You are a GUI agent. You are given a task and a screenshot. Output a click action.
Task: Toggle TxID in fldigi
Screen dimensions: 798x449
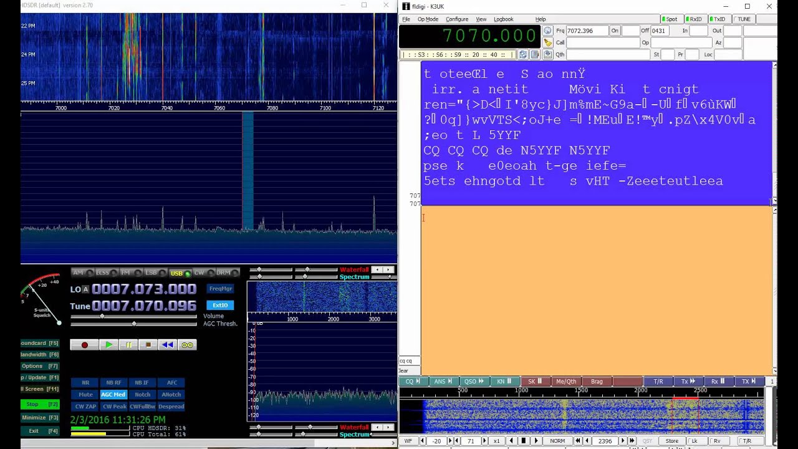point(719,19)
